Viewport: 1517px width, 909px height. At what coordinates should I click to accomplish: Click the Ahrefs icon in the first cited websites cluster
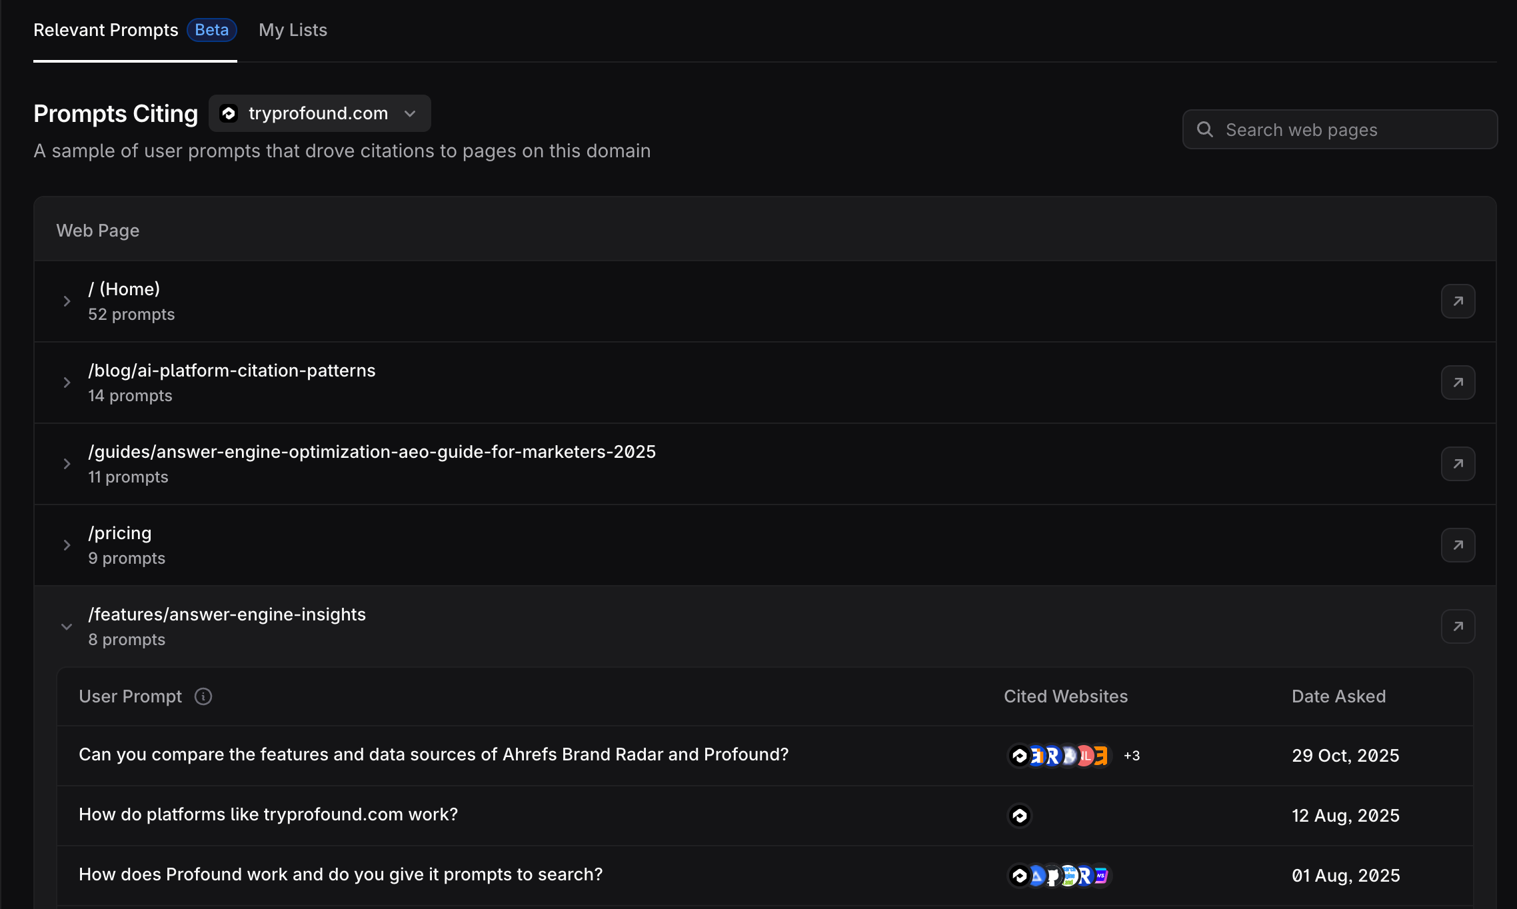coord(1037,756)
